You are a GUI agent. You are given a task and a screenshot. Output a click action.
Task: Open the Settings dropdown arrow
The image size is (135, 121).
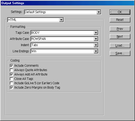[99, 12]
